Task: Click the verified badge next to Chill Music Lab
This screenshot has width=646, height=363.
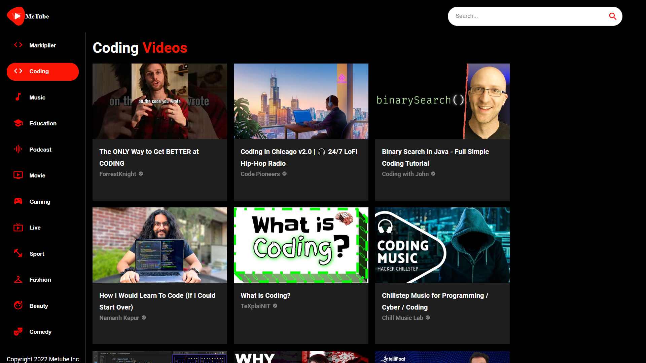Action: [427, 318]
